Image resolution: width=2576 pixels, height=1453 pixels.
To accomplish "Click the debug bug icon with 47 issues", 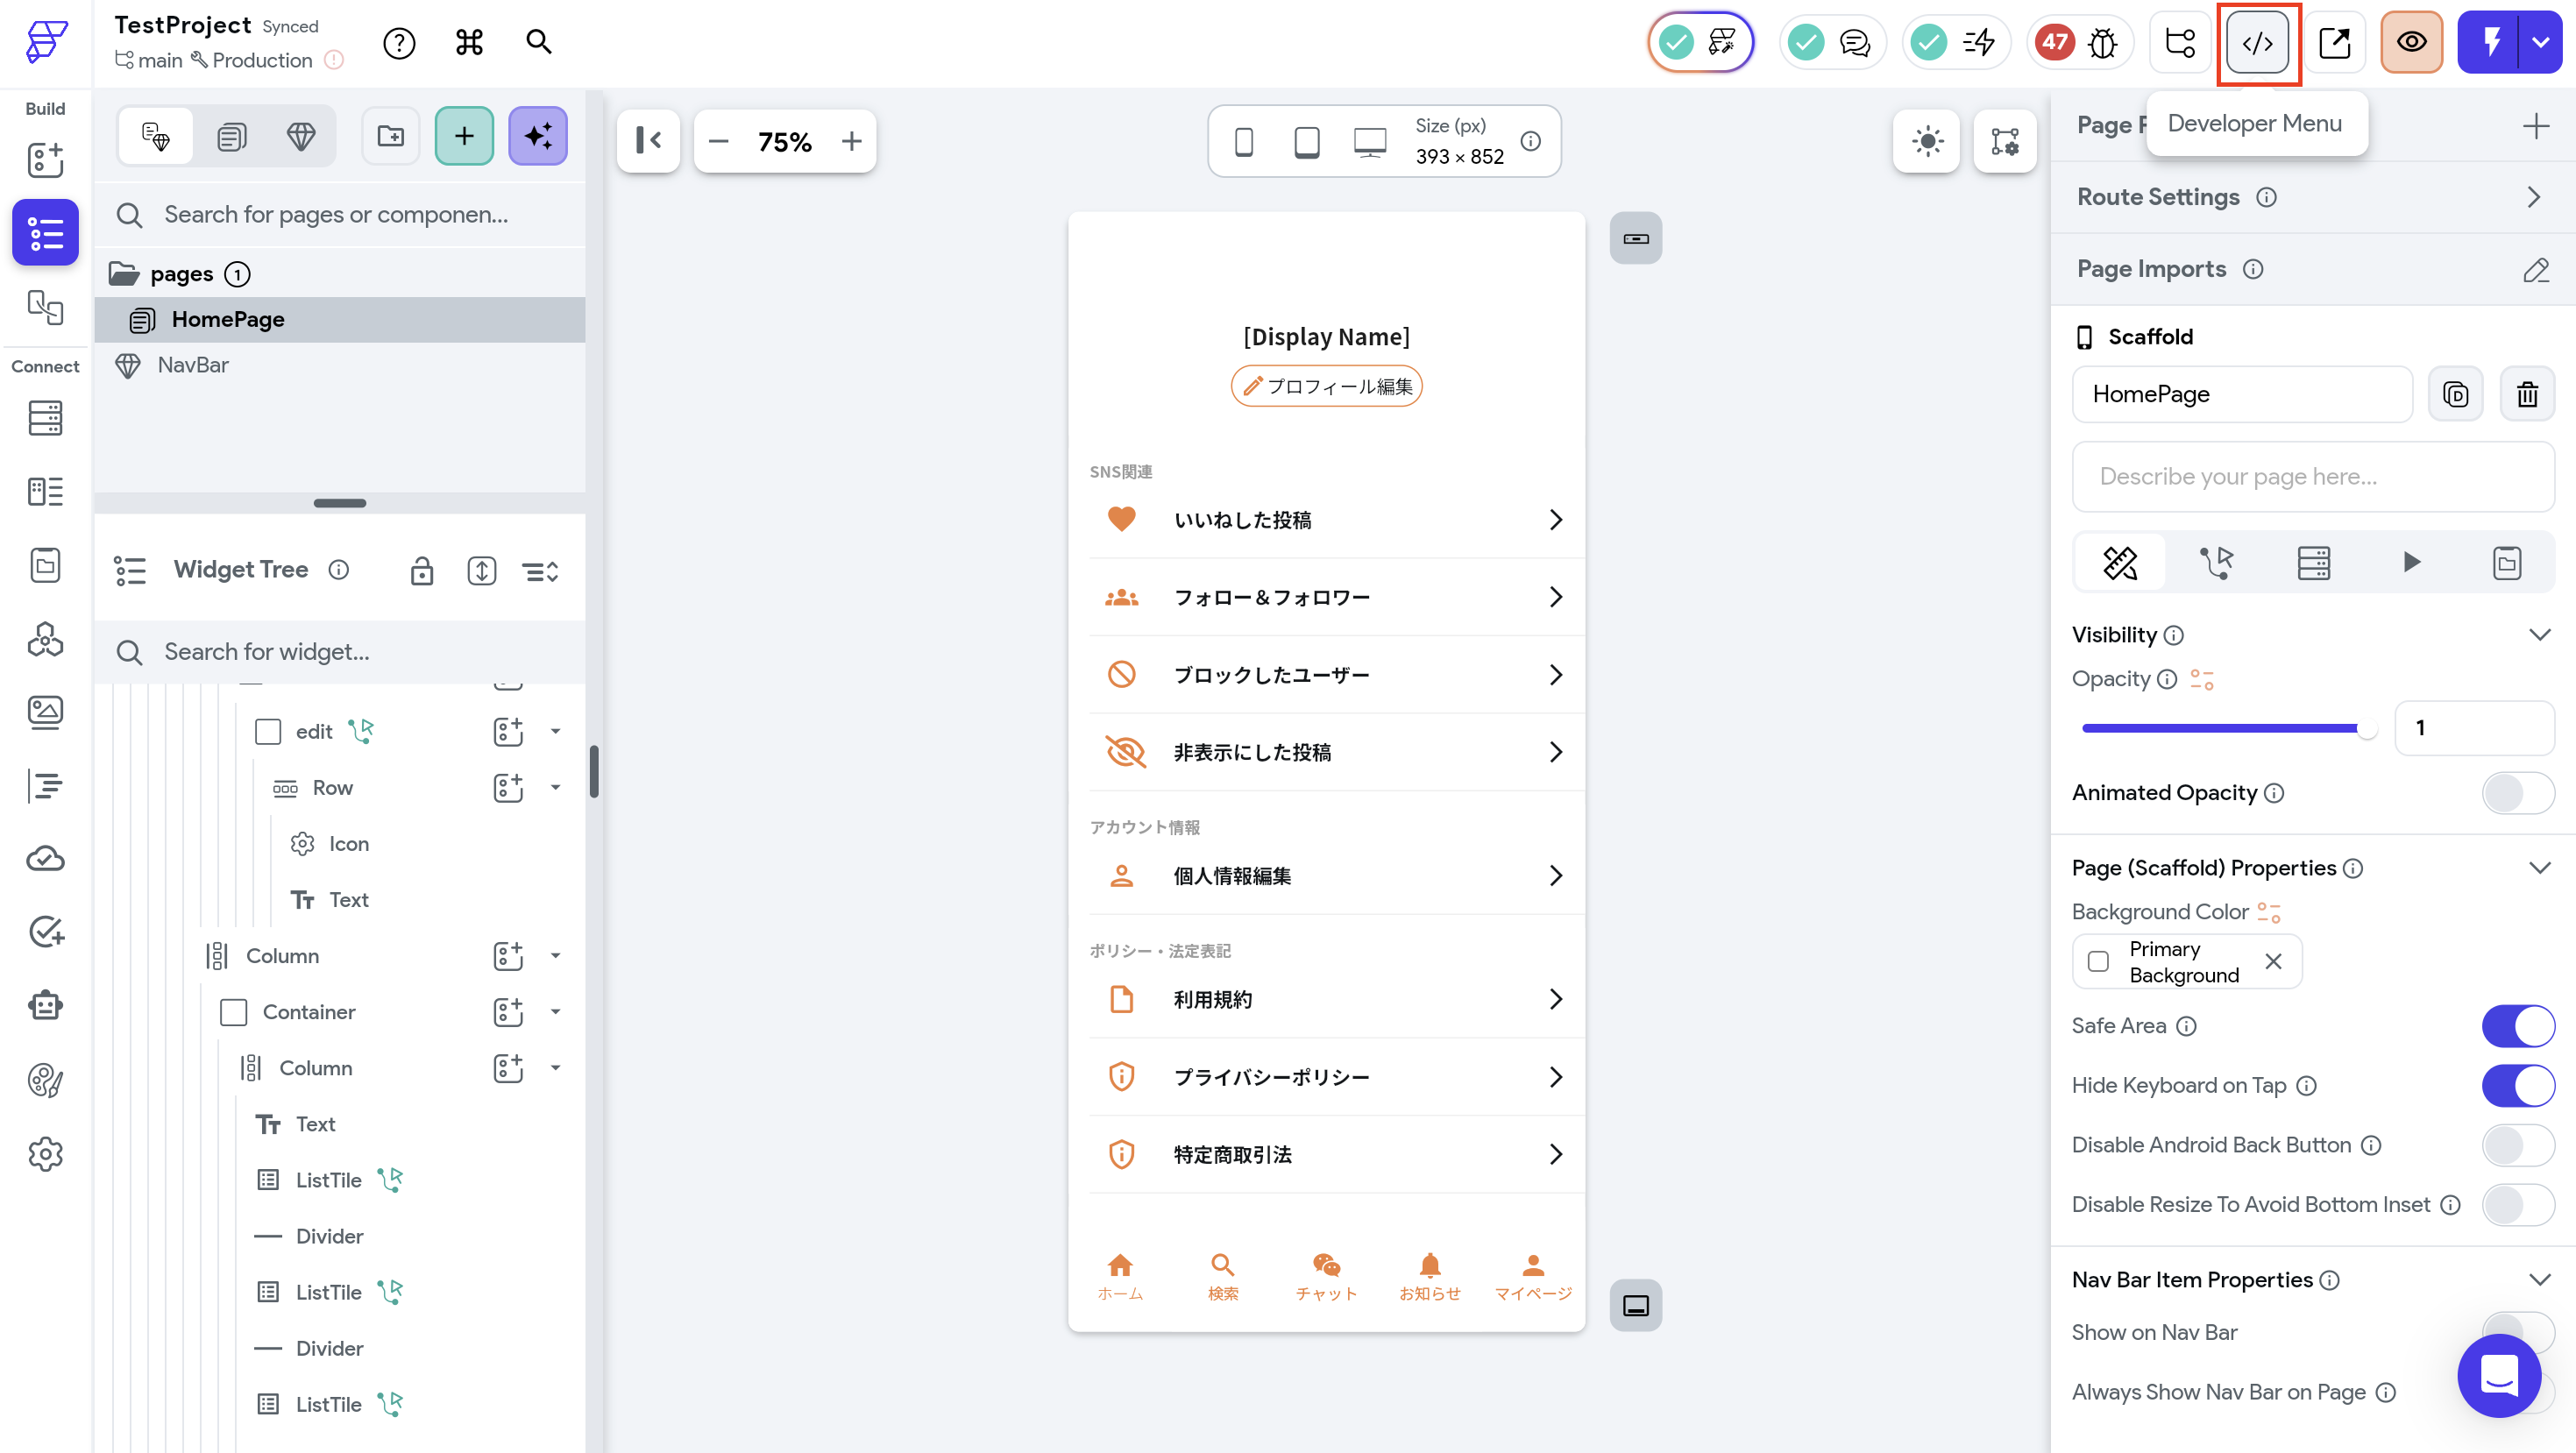I will pyautogui.click(x=2102, y=43).
